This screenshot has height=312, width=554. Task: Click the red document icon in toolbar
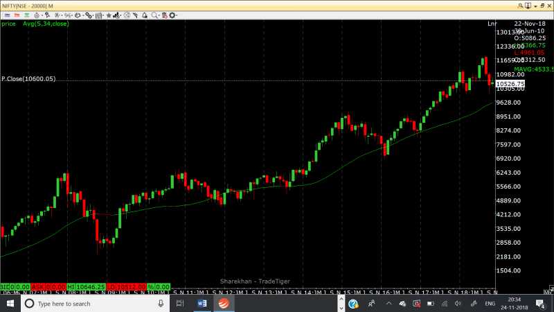tap(164, 15)
